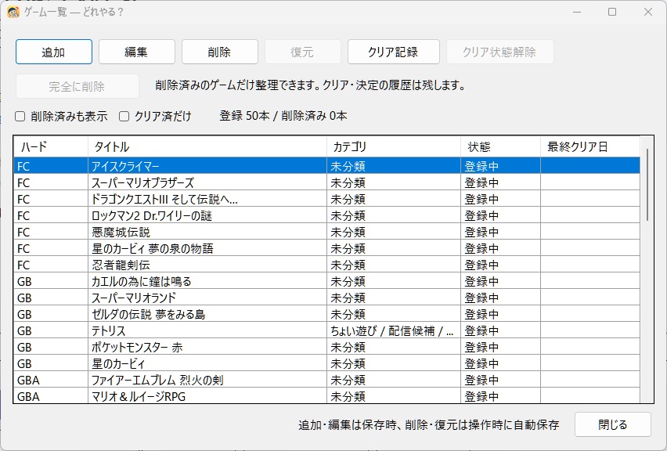
Task: Click GBA cell in マリオ＆ルイージRPG row
Action: [x=51, y=396]
